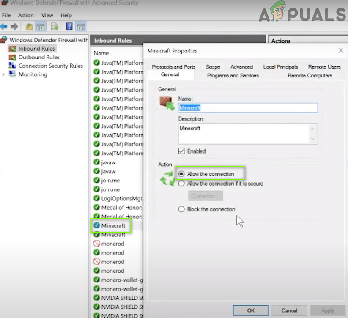The width and height of the screenshot is (348, 318).
Task: Click the Show/Hide Console Tree toolbar icon
Action: click(40, 27)
